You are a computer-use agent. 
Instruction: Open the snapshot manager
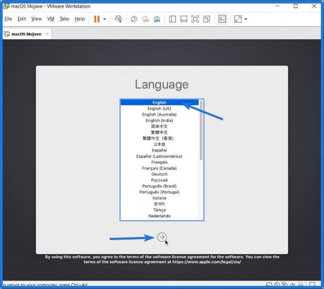point(157,19)
